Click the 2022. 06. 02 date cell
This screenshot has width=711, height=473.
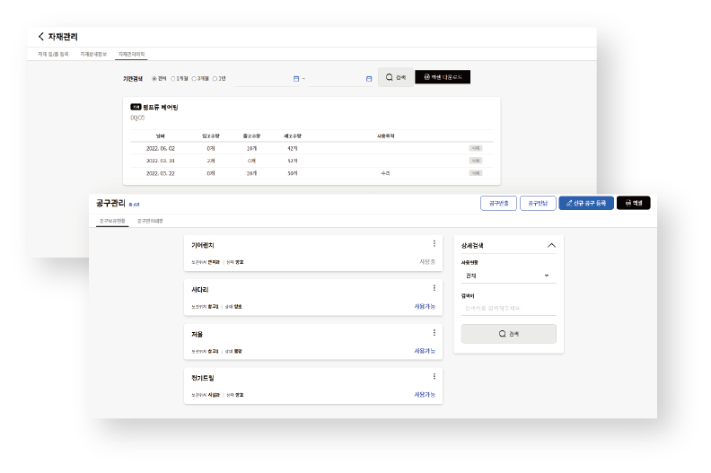[161, 148]
